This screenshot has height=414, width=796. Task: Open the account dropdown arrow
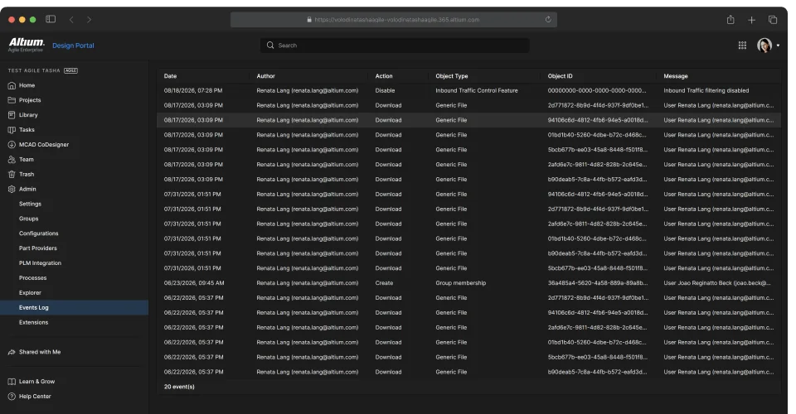(x=778, y=45)
